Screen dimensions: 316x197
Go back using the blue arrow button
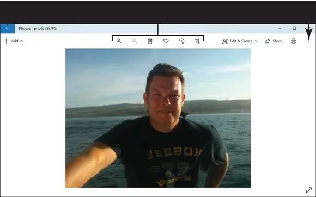(8, 29)
